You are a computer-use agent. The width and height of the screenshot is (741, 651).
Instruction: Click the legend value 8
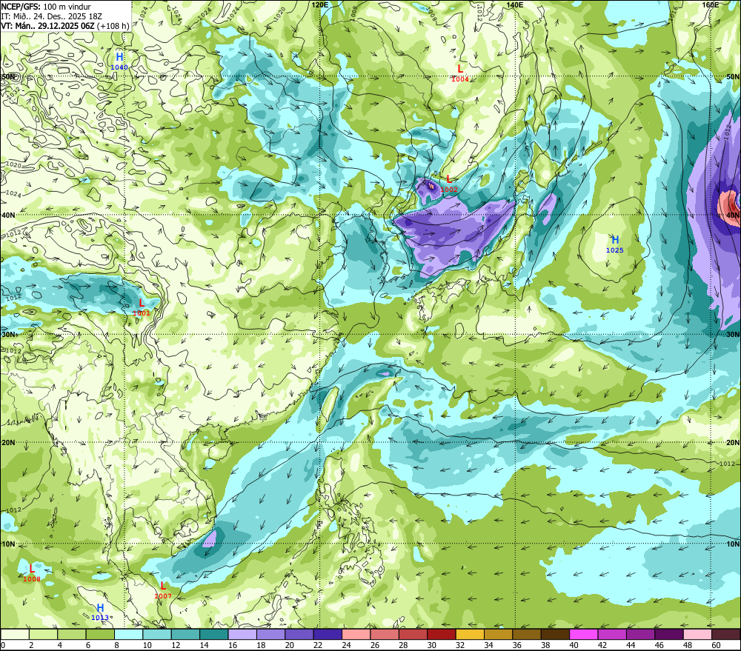(117, 645)
